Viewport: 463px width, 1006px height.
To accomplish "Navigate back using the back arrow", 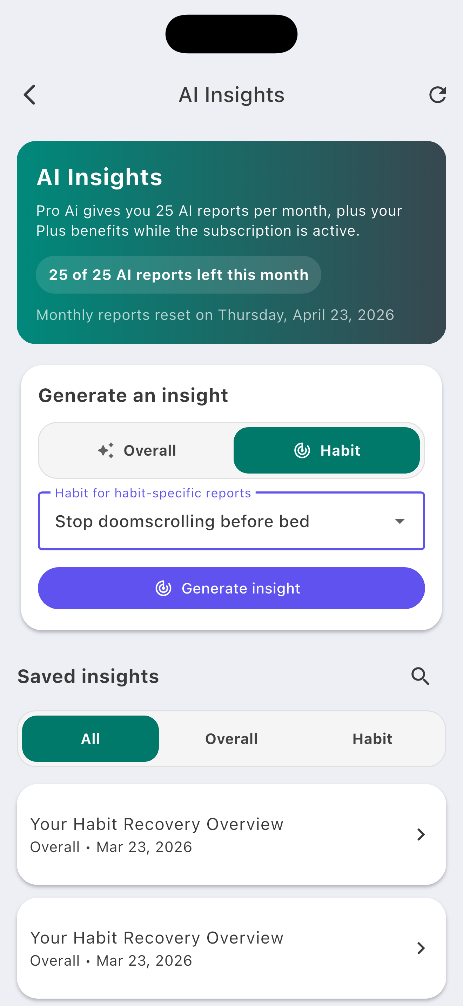I will (x=29, y=94).
